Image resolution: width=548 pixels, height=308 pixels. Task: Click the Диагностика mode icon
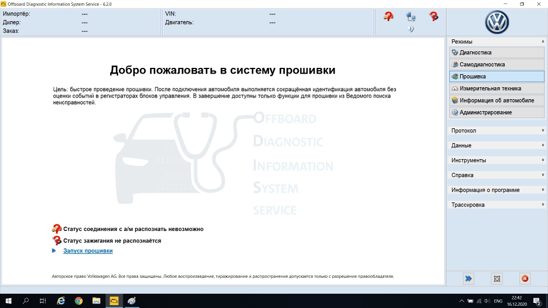coord(455,52)
